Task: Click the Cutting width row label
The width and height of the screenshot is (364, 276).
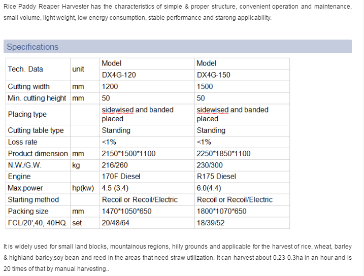Action: tap(28, 86)
